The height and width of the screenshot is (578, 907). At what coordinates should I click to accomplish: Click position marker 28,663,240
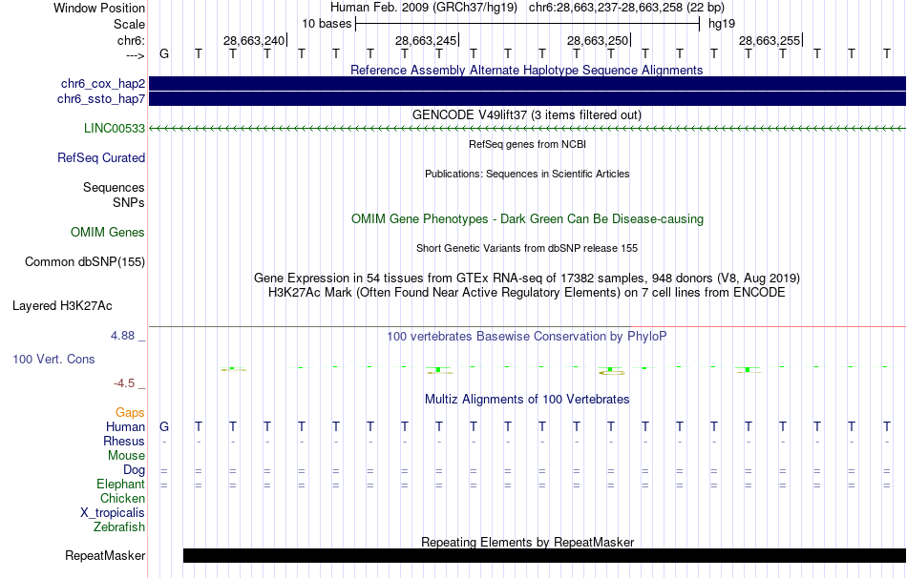(254, 40)
